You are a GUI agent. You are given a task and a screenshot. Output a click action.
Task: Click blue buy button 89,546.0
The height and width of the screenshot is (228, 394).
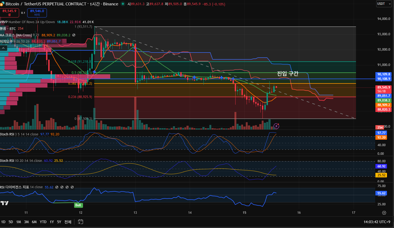click(x=37, y=13)
